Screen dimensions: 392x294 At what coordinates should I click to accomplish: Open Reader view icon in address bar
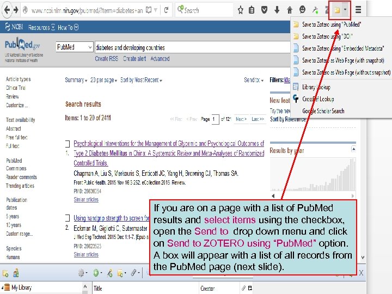[149, 10]
